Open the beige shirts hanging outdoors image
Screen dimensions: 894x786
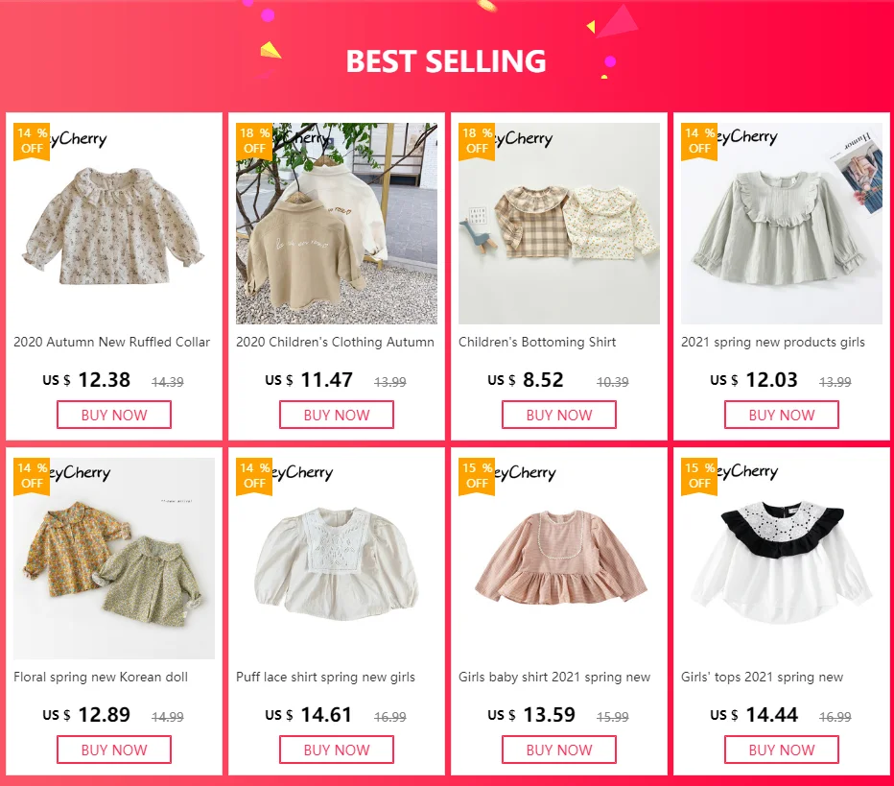pos(337,224)
